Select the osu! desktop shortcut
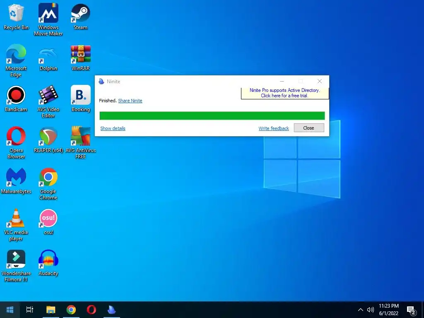Image resolution: width=424 pixels, height=318 pixels. click(x=48, y=222)
